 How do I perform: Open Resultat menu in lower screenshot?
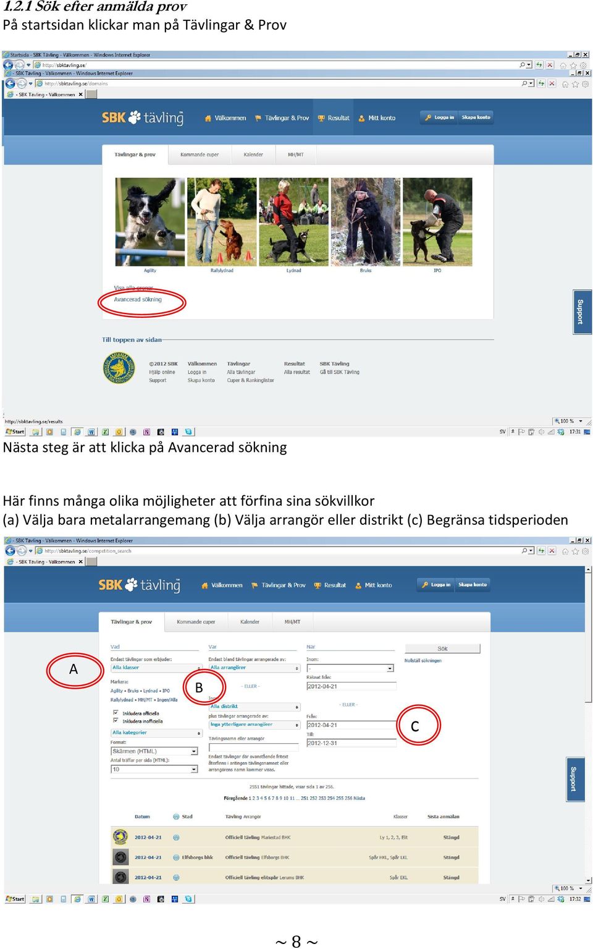[x=330, y=585]
